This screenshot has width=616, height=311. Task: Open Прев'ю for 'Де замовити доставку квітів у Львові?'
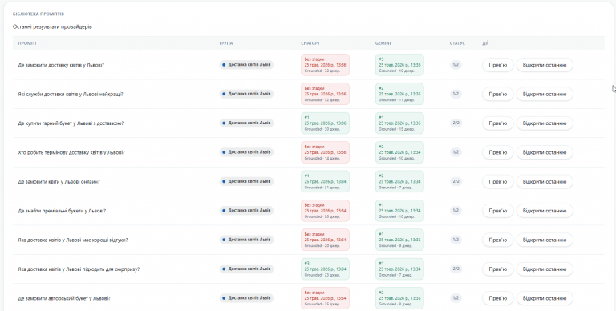tap(498, 65)
